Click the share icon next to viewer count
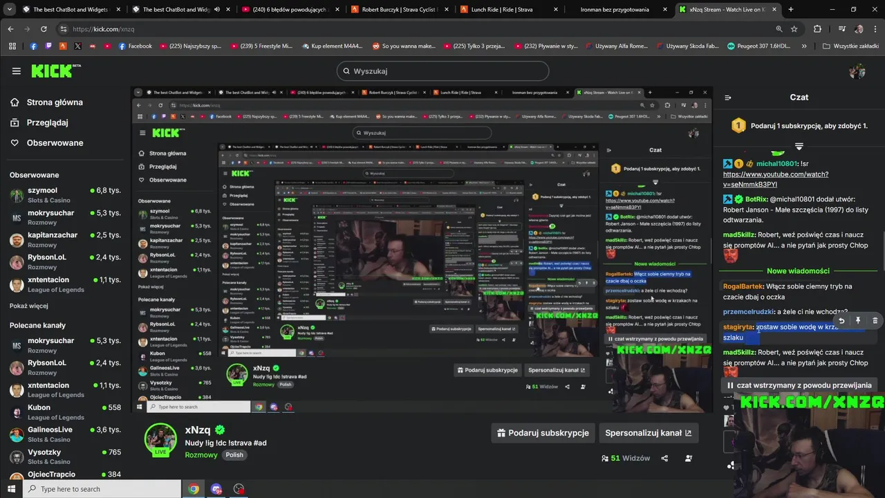This screenshot has width=885, height=498. (664, 458)
